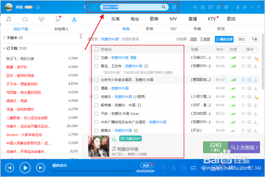Click the disc icon in title bar
This screenshot has height=177, width=265.
pos(195,7)
